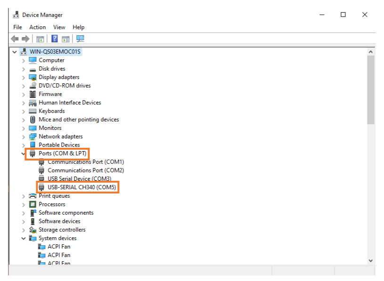Expand the Network adapters chevron
Screen dimensions: 384x281
click(x=24, y=137)
